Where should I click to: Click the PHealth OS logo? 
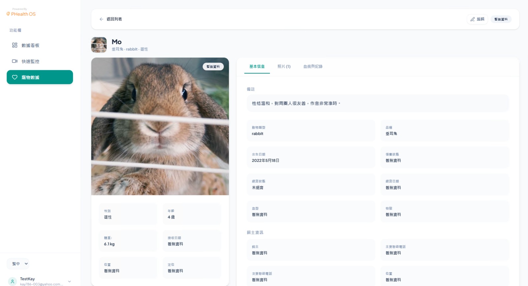(x=21, y=14)
